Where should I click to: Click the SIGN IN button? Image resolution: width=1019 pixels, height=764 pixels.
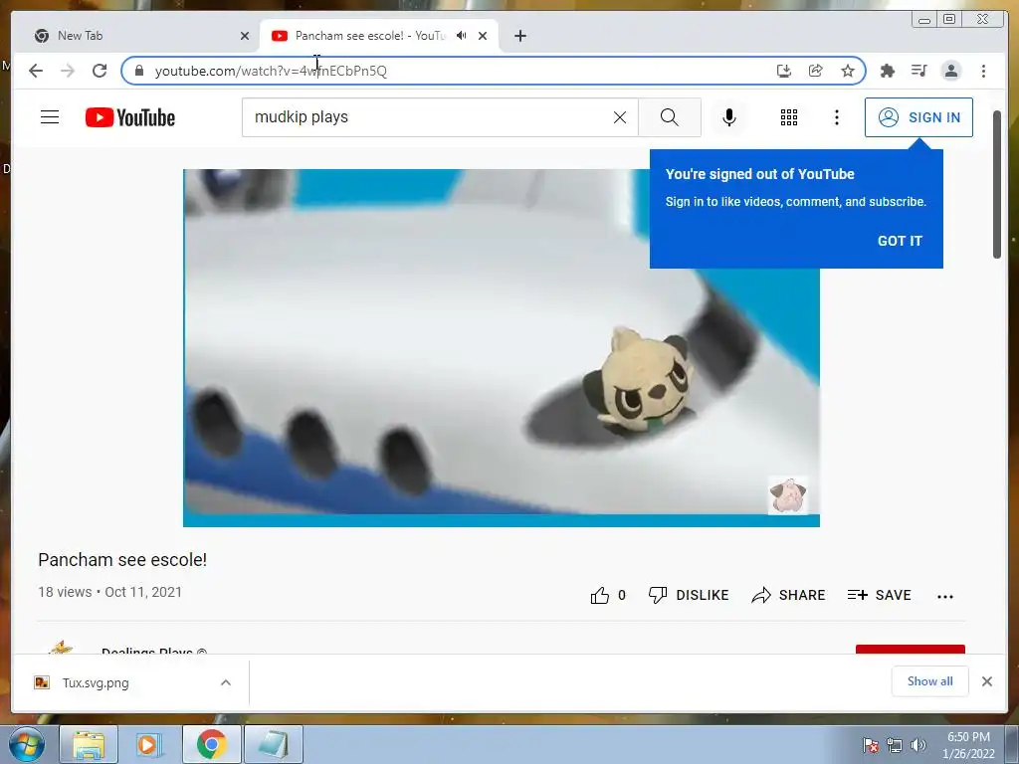tap(918, 117)
